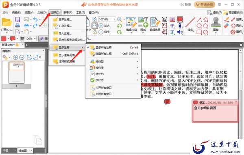Select the sound speaker annotation tool

(180, 32)
